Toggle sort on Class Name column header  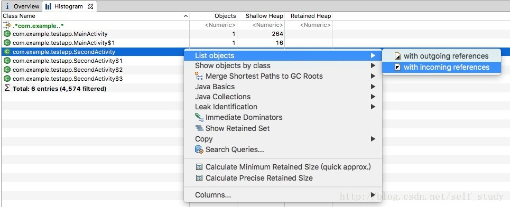click(x=95, y=16)
